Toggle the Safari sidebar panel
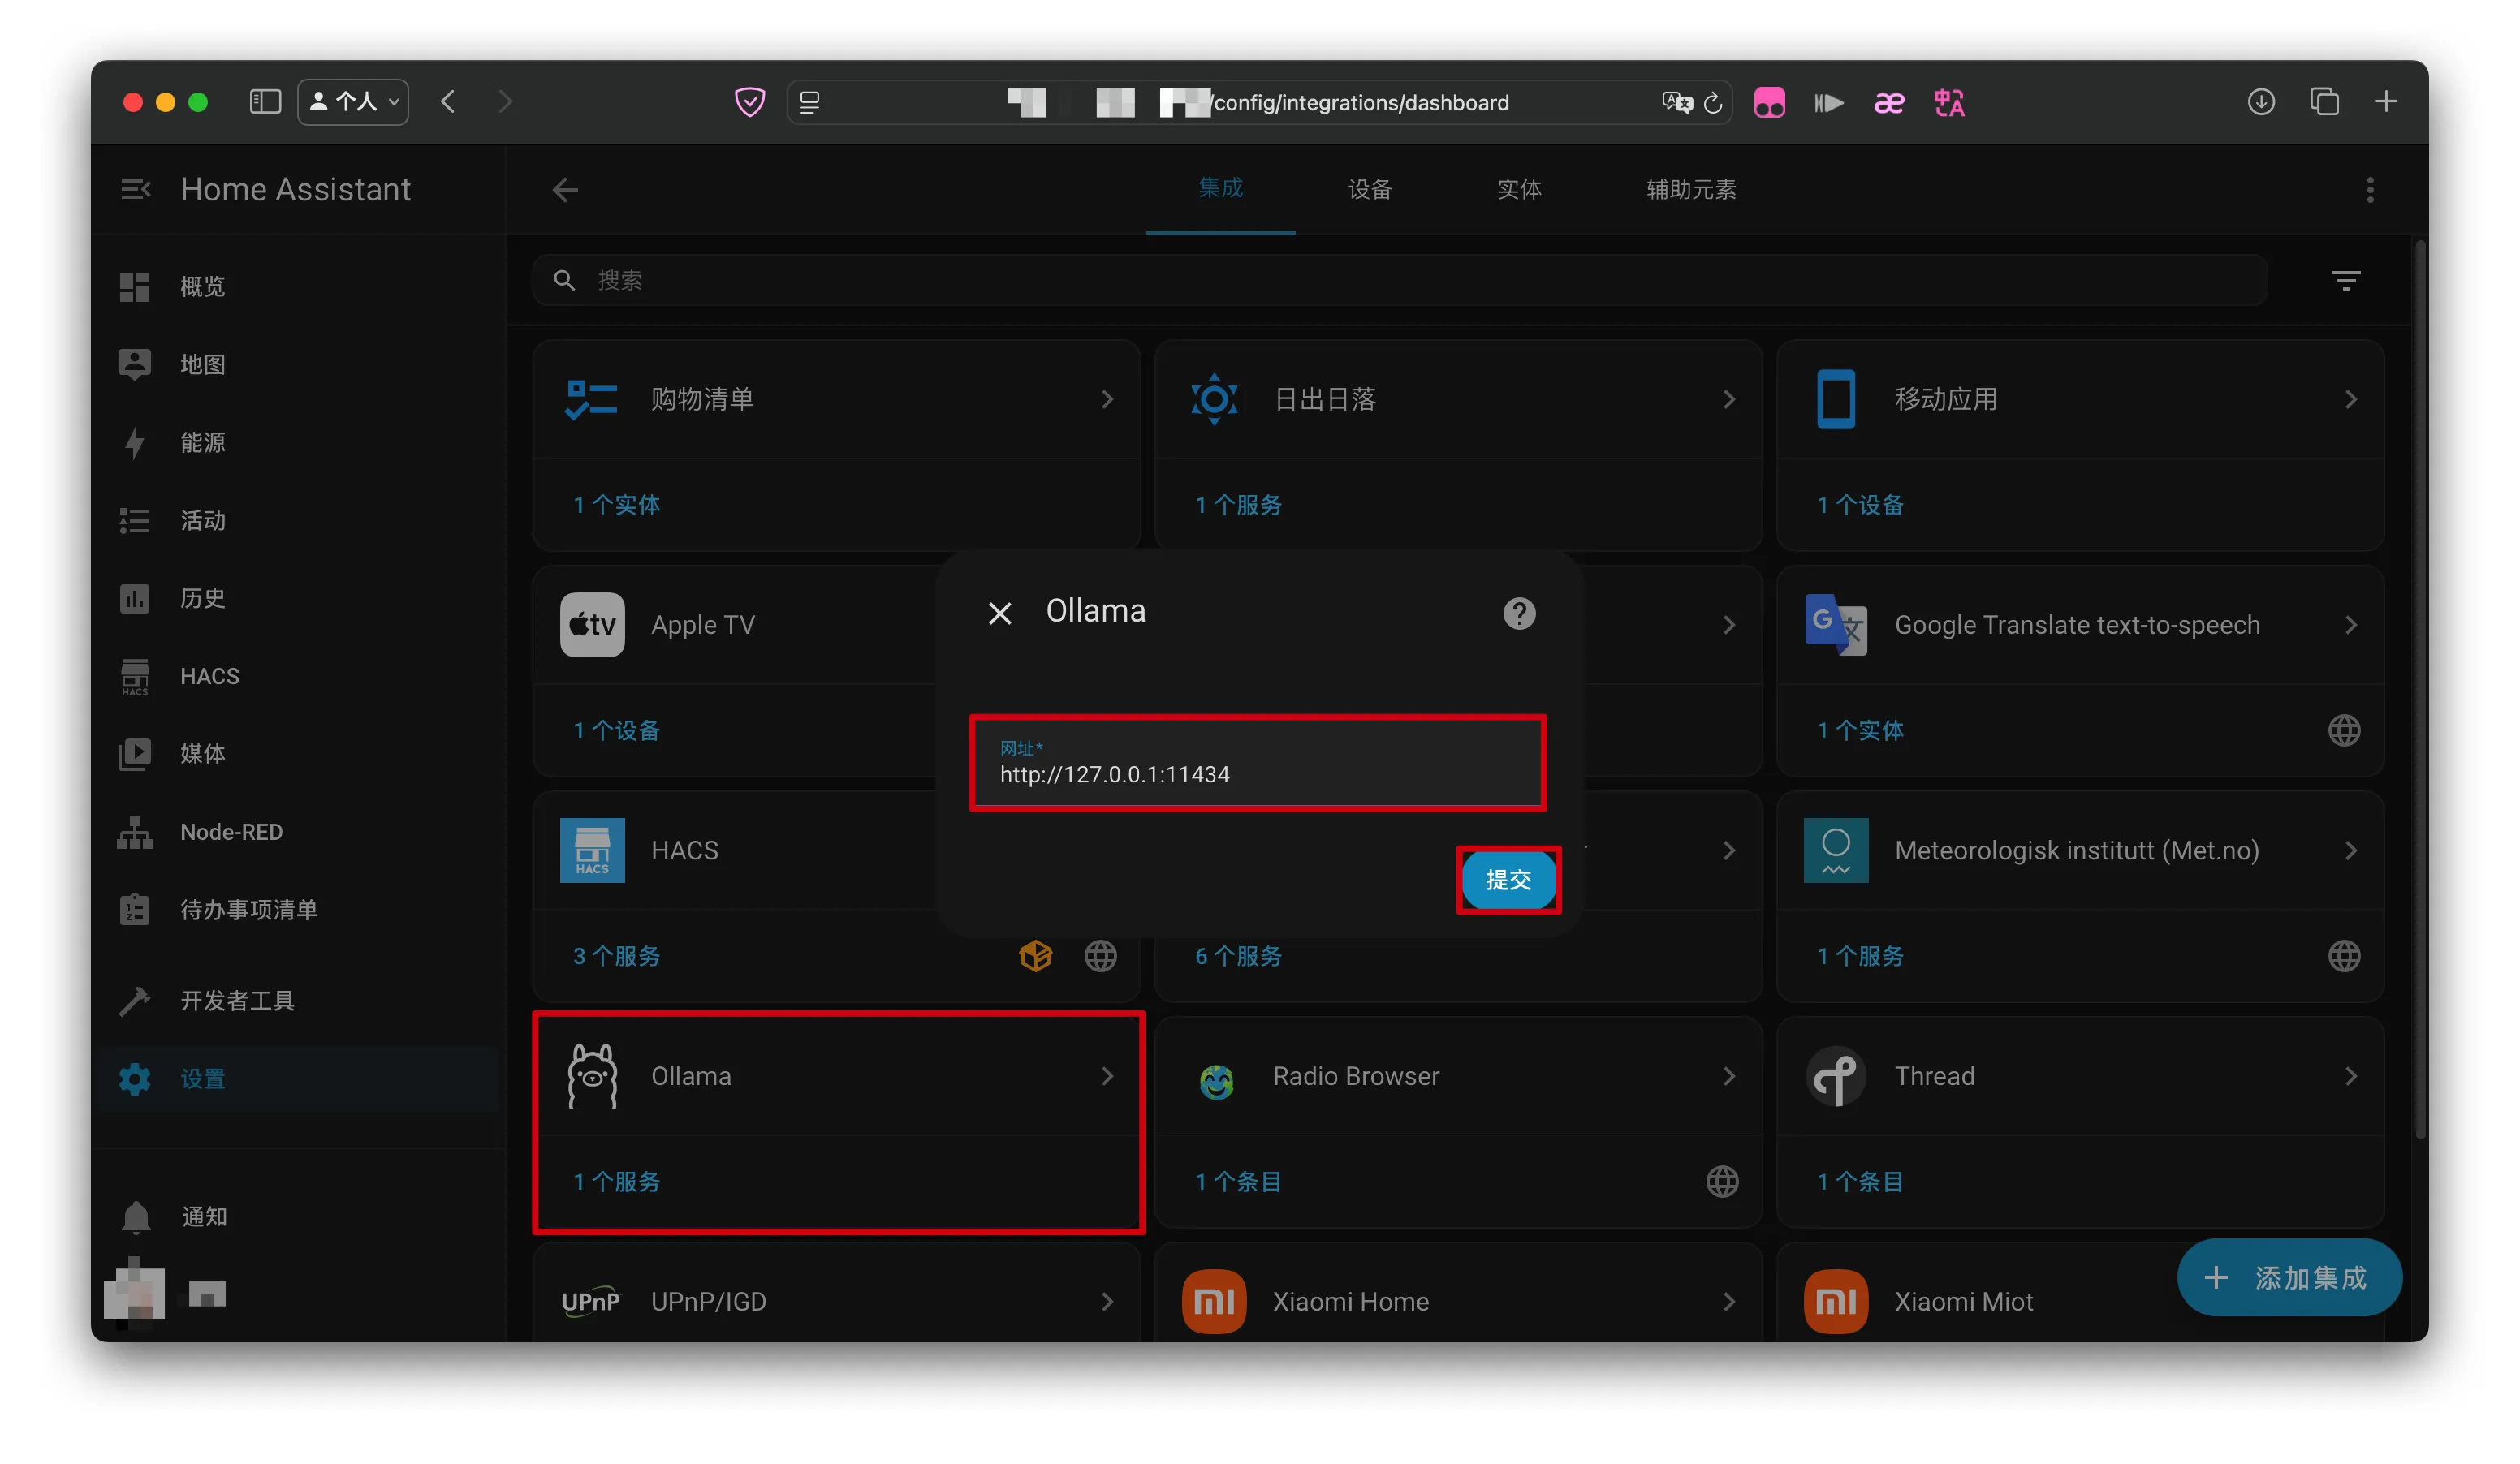 point(265,102)
